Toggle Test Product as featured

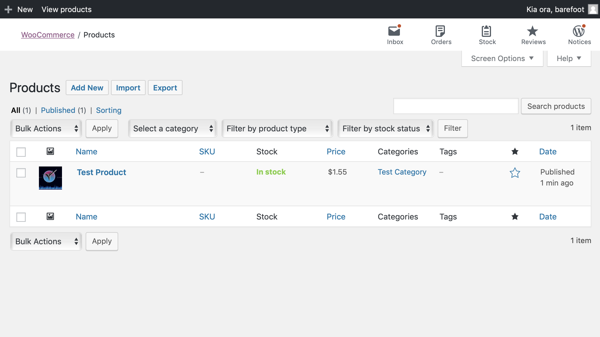(x=515, y=173)
